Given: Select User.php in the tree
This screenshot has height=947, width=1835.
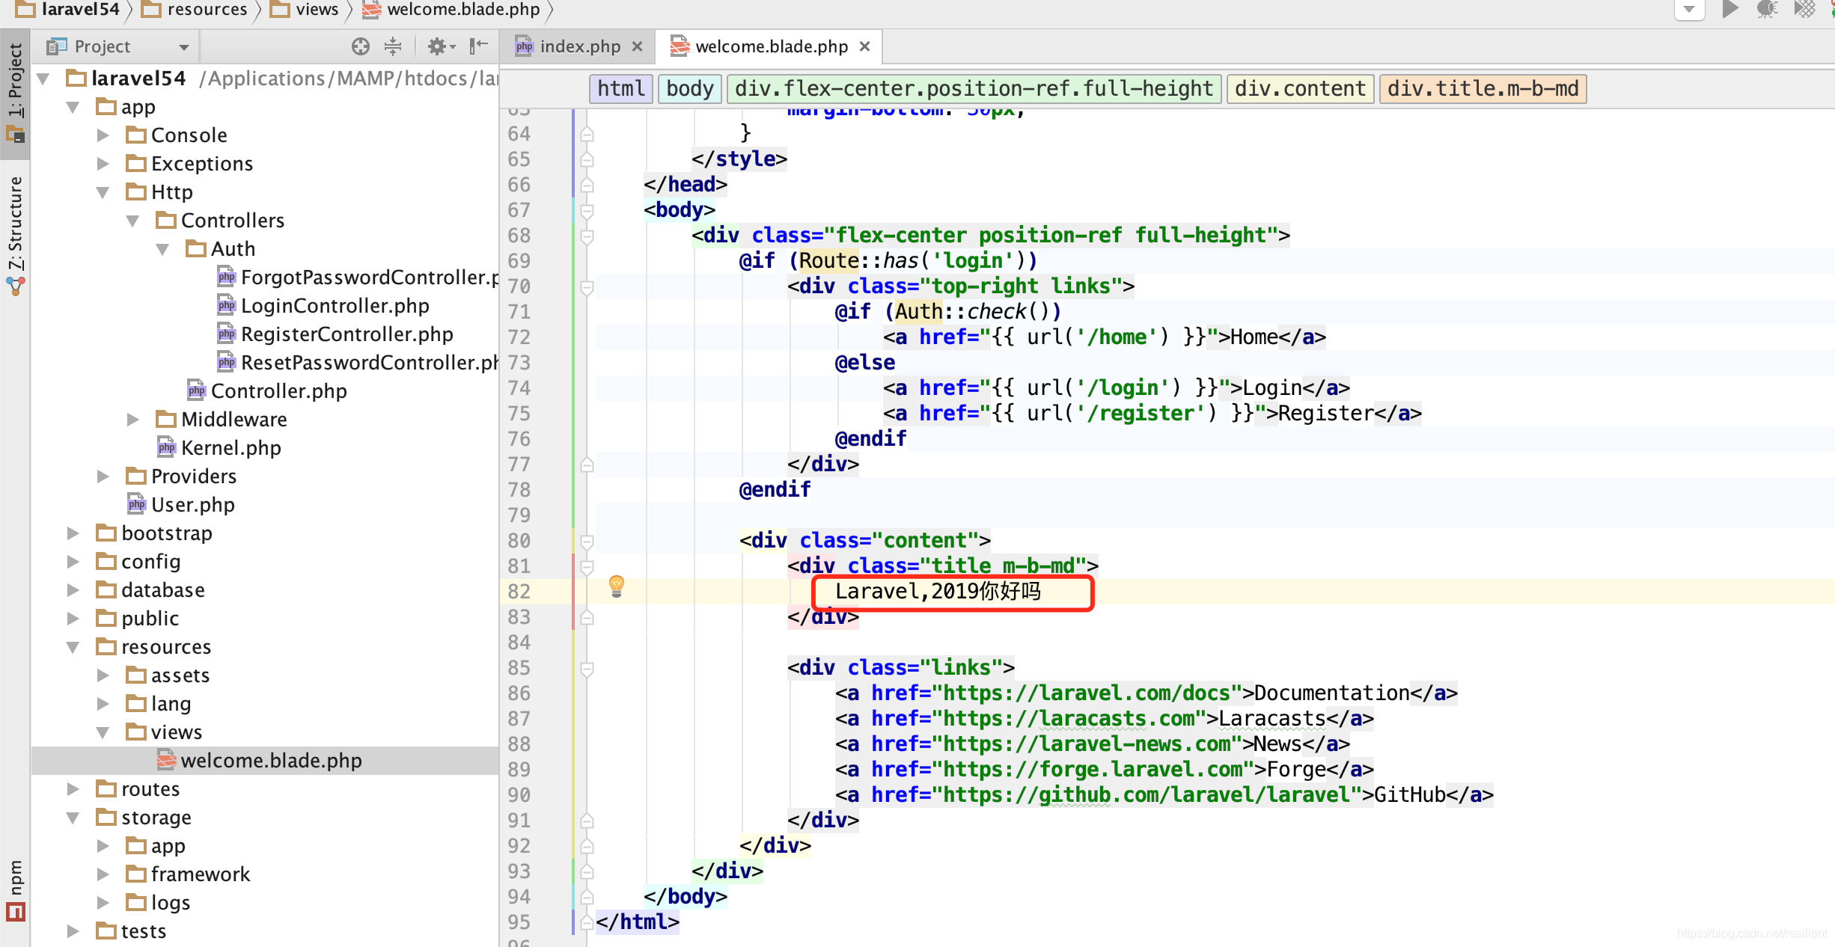Looking at the screenshot, I should [181, 505].
